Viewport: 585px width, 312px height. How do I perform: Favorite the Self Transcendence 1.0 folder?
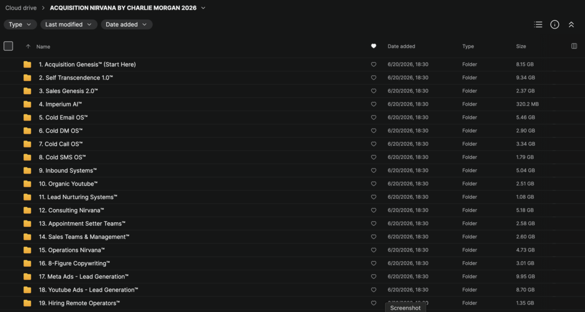pyautogui.click(x=374, y=78)
